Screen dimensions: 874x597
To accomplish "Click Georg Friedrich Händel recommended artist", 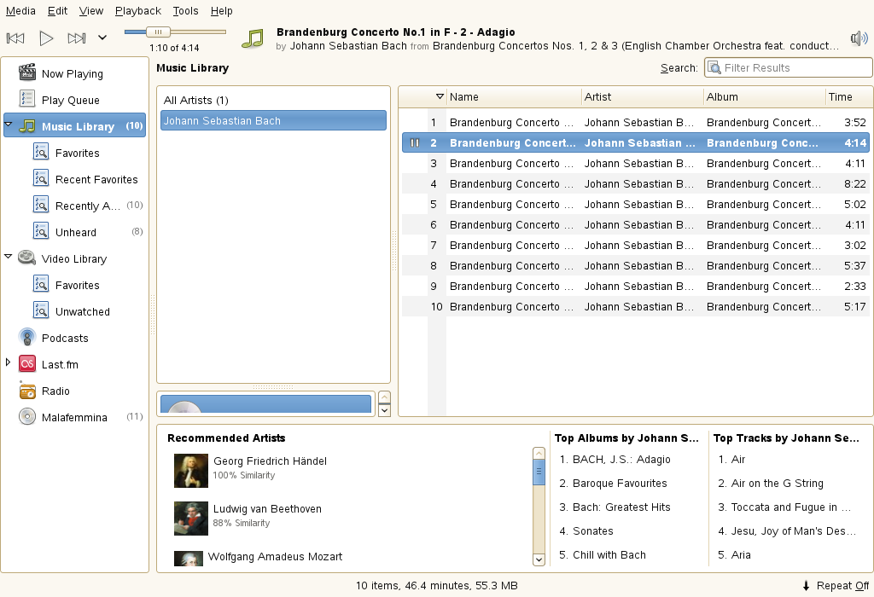I will (x=270, y=461).
